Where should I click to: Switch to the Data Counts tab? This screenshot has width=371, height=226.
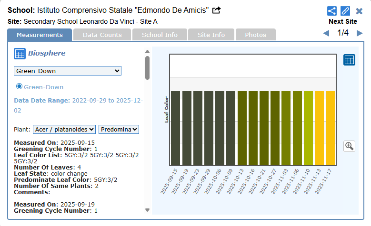102,35
